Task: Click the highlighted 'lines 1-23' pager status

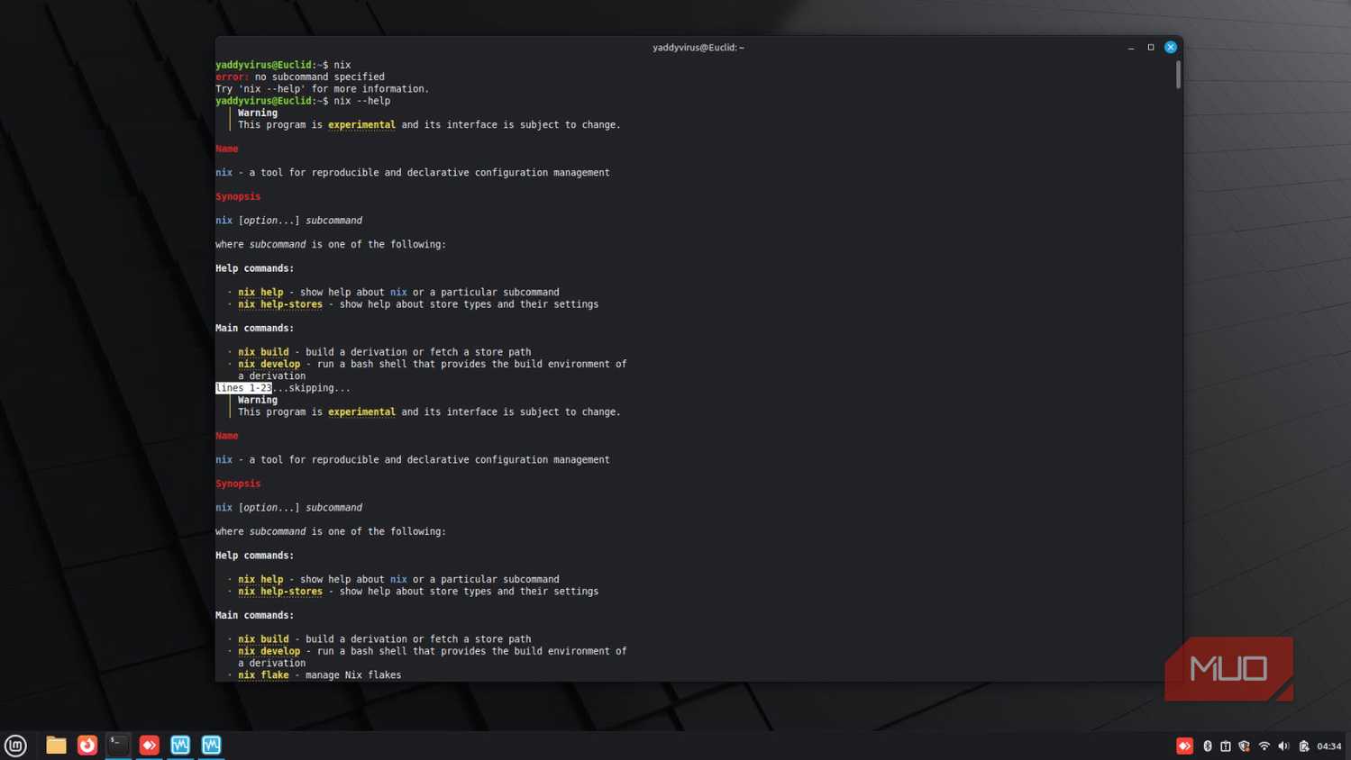Action: click(243, 388)
